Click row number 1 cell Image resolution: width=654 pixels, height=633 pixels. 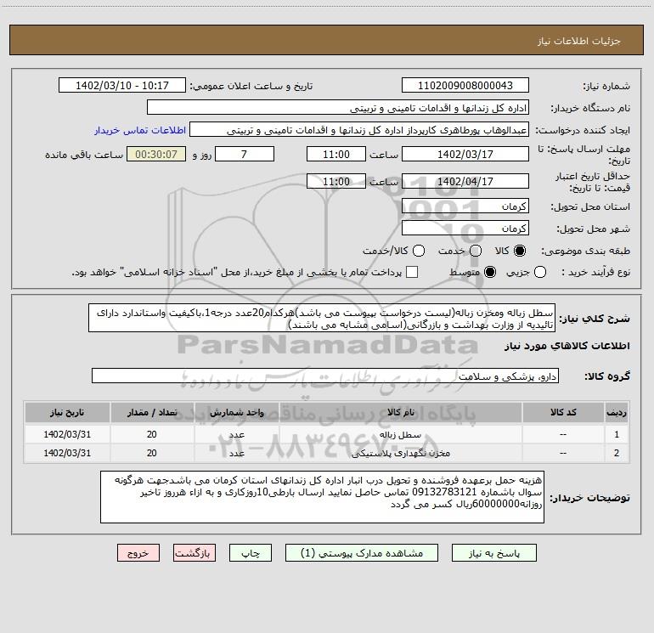(x=617, y=434)
